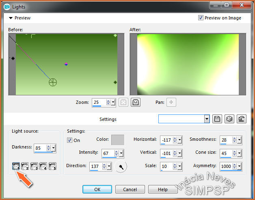Image resolution: width=255 pixels, height=200 pixels.
Task: Click the zoom to 100% icon
Action: [x=136, y=103]
